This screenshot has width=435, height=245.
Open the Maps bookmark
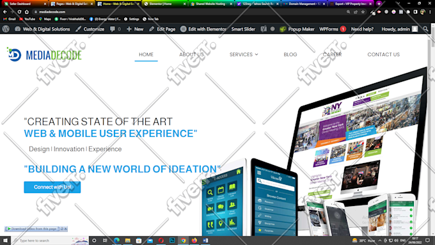click(45, 19)
